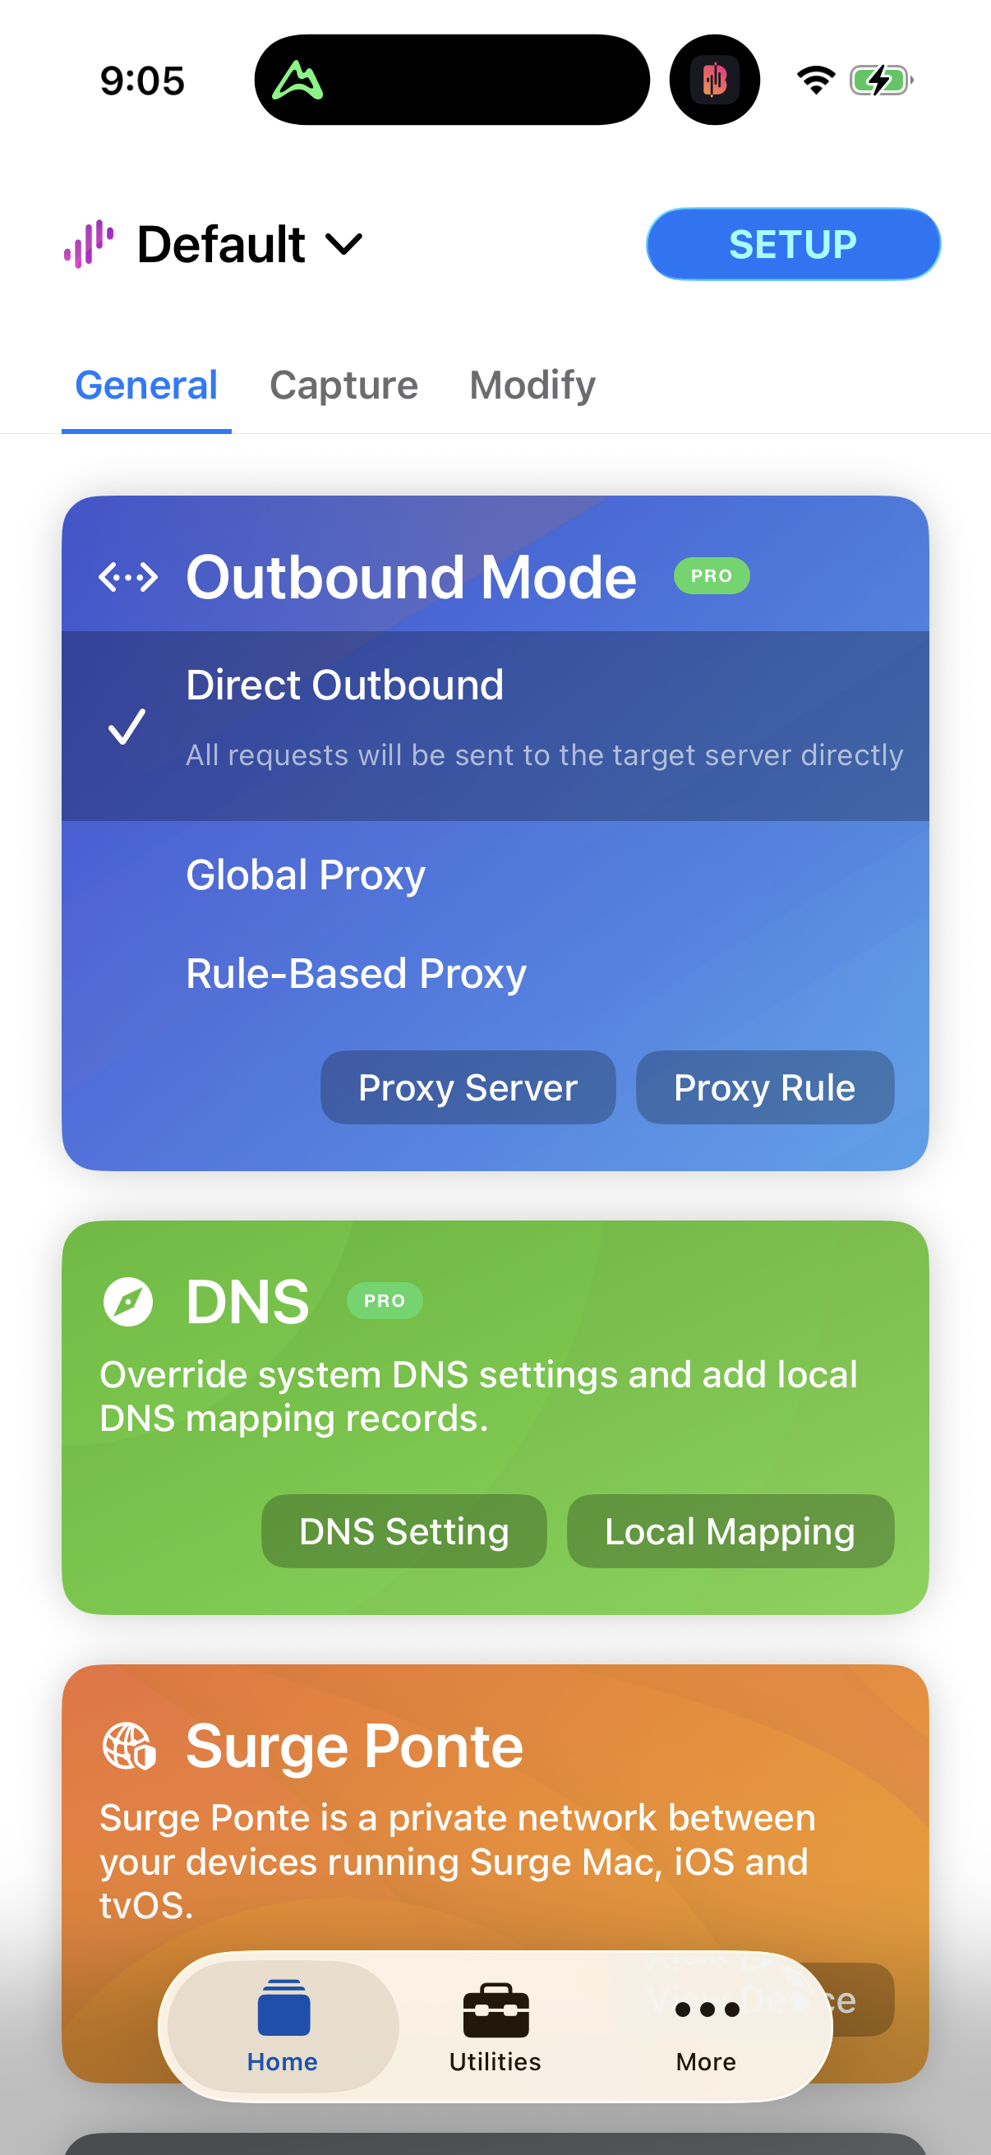The width and height of the screenshot is (991, 2155).
Task: Tap 'All requests will be sent' description
Action: pyautogui.click(x=545, y=755)
